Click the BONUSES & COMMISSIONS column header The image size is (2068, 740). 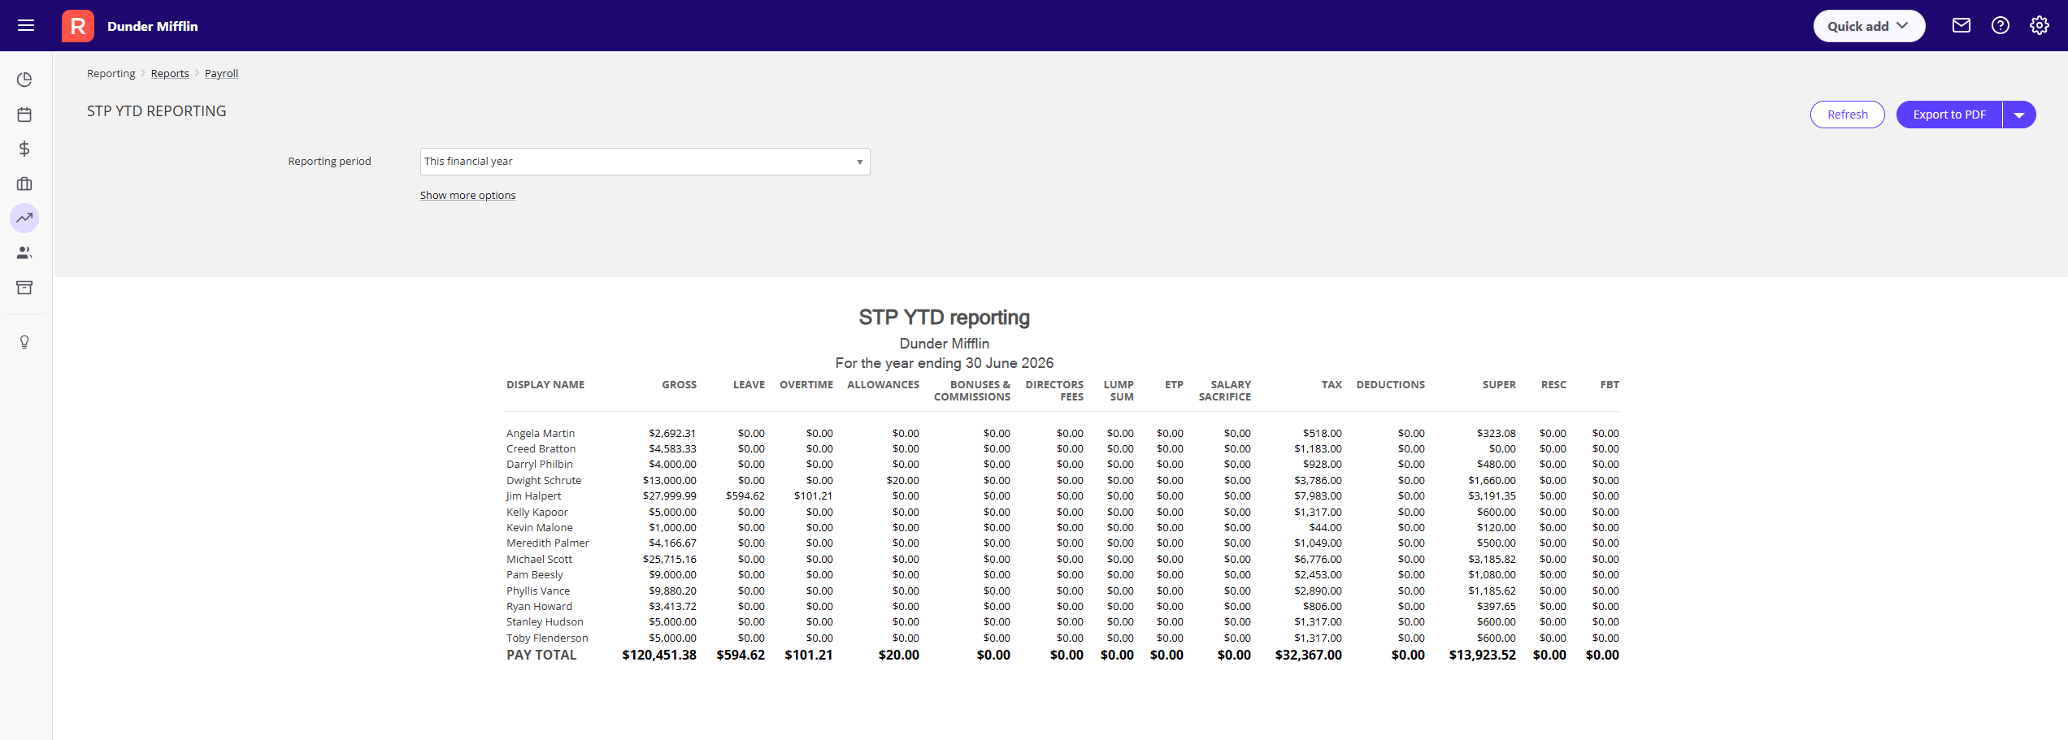[972, 391]
